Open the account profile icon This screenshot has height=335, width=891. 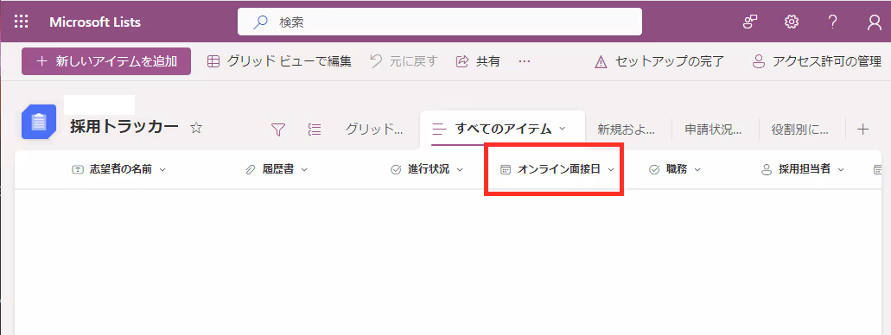[x=874, y=22]
